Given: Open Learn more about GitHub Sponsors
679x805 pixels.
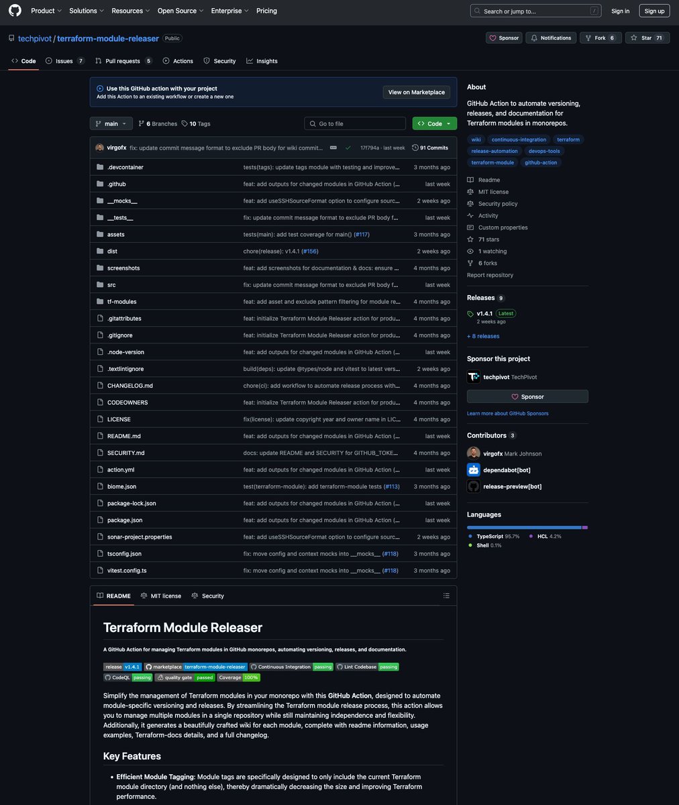Looking at the screenshot, I should pyautogui.click(x=508, y=413).
